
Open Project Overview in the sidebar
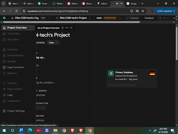(18, 28)
